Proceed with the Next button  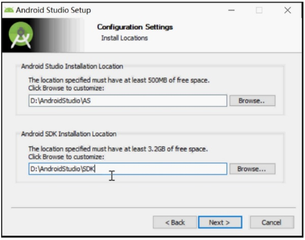[x=220, y=222]
